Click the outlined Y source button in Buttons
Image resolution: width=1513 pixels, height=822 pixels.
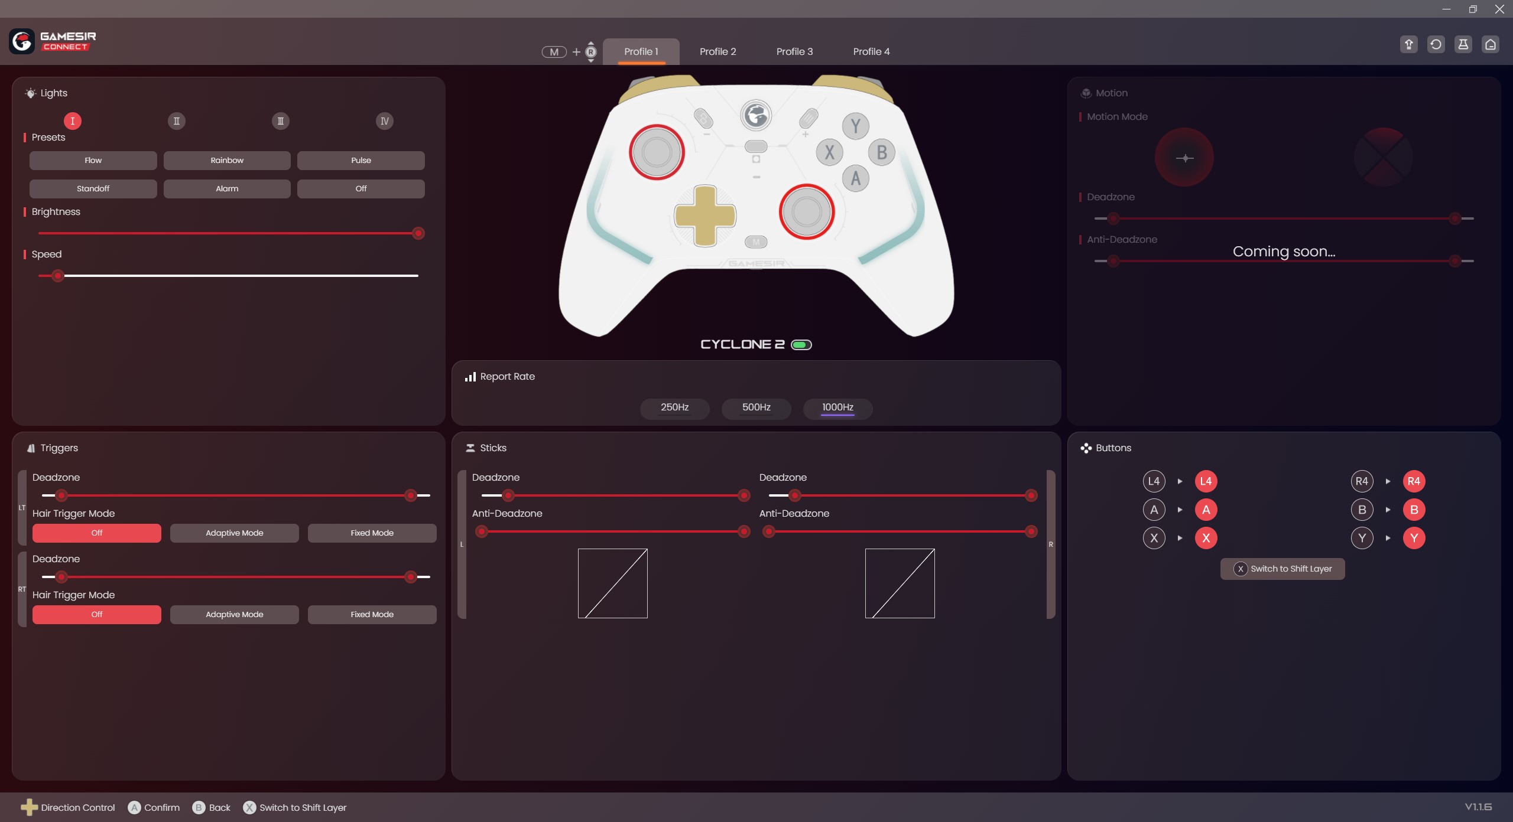(x=1362, y=538)
